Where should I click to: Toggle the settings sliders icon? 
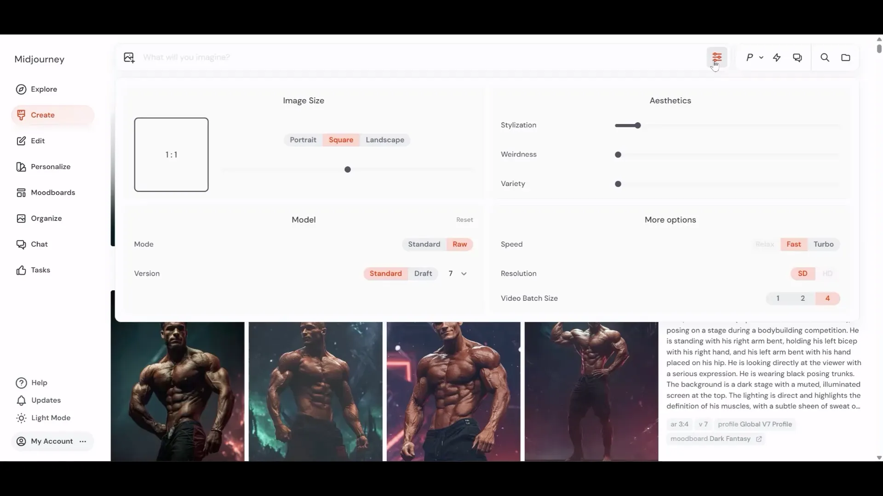coord(717,57)
